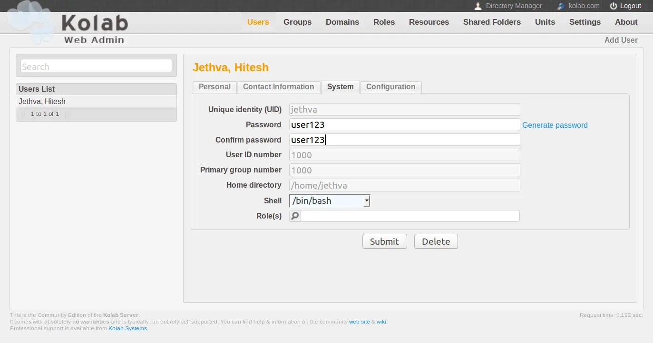Image resolution: width=653 pixels, height=343 pixels.
Task: Click the user icon beside Directory Manager
Action: click(x=478, y=6)
